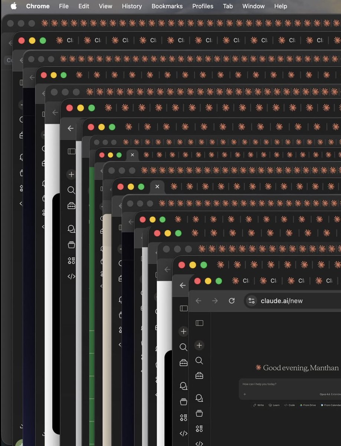Open Chats from the front window sidebar

(x=199, y=398)
